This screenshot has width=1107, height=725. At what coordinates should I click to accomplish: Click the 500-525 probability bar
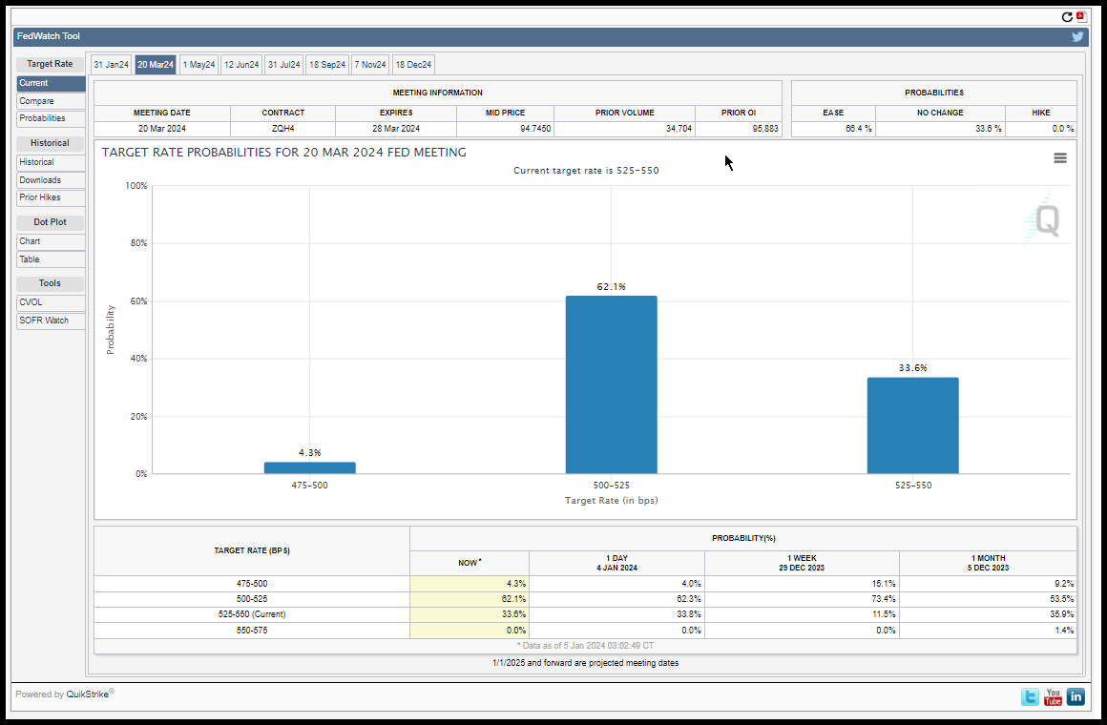pyautogui.click(x=612, y=384)
